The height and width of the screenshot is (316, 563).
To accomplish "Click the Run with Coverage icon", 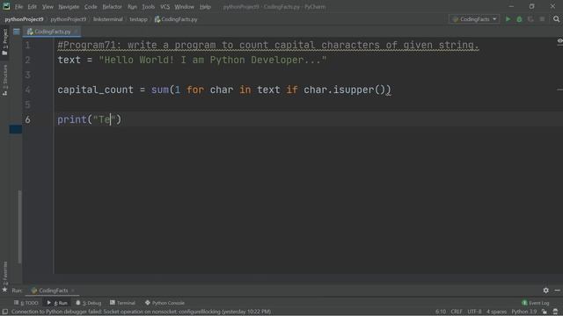I will [530, 19].
